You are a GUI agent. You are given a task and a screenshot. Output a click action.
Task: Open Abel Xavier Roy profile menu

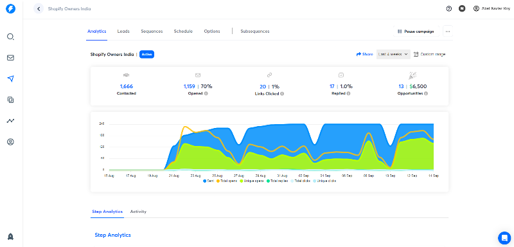point(492,9)
